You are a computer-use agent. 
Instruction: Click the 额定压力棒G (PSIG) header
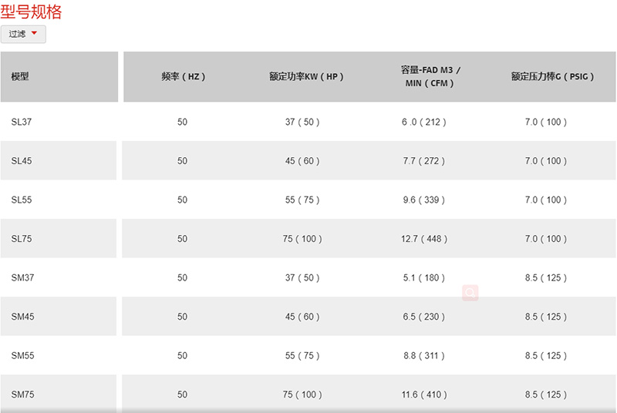coord(552,76)
